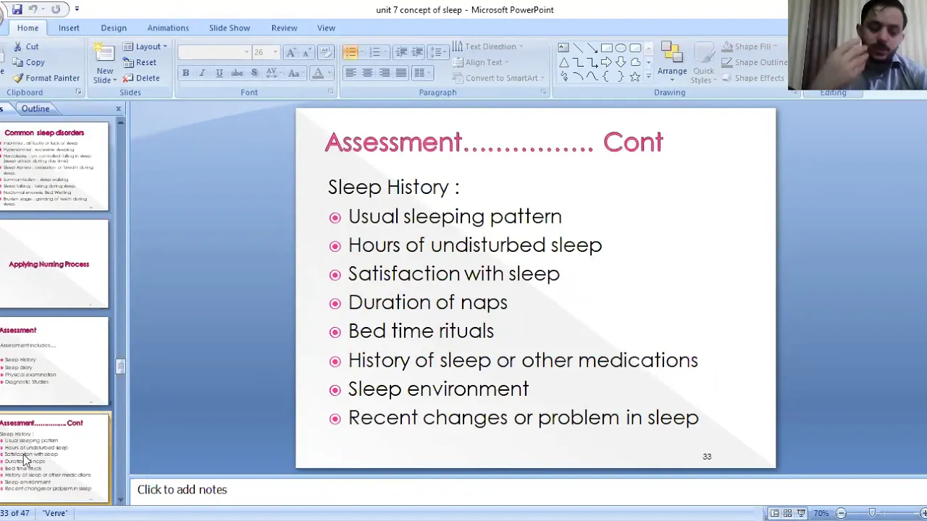Viewport: 927px width, 521px height.
Task: Open Quick Styles gallery
Action: (704, 63)
